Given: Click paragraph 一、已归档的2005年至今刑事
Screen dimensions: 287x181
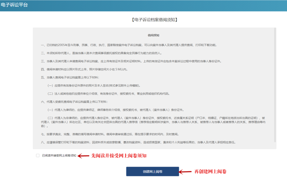Looking at the screenshot, I should [x=129, y=45].
